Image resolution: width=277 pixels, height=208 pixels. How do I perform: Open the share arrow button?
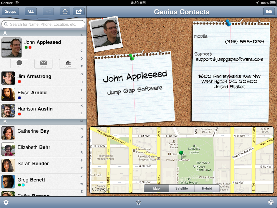point(79,12)
